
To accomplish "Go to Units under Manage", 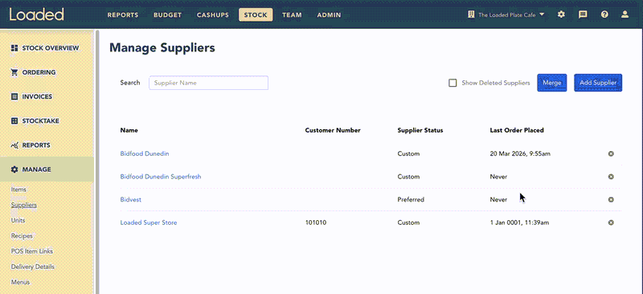I will click(x=18, y=220).
